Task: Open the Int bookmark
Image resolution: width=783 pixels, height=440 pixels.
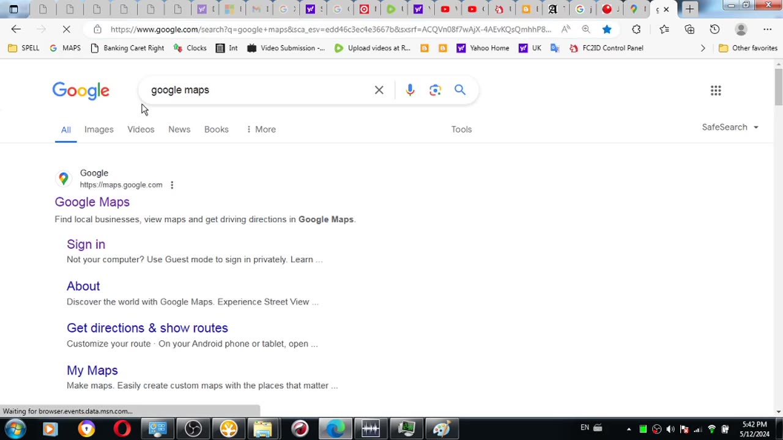Action: point(226,48)
